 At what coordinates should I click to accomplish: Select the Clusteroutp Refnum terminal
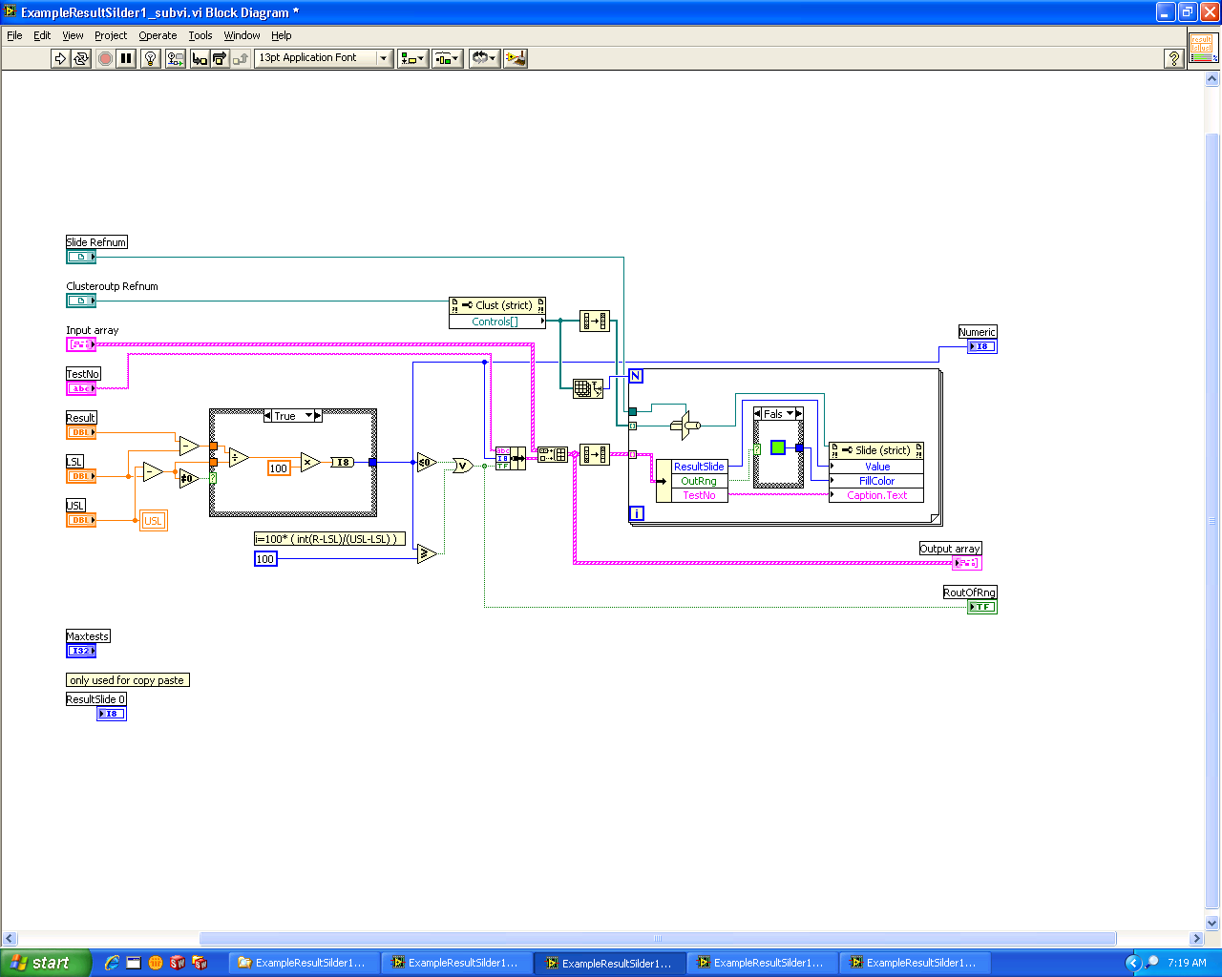pos(81,301)
